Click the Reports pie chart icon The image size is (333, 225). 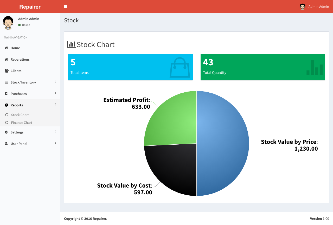point(7,105)
